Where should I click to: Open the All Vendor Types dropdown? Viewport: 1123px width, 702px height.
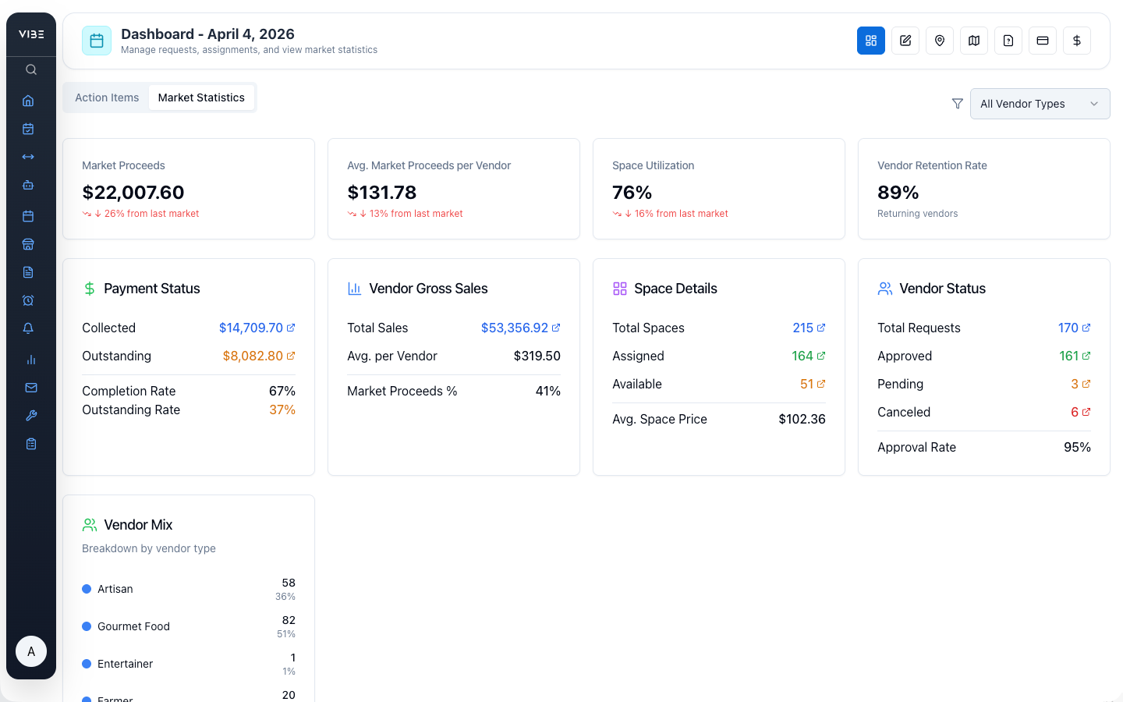1040,103
